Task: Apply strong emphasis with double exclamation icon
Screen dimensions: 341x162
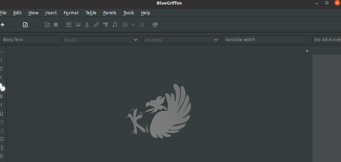Action: pyautogui.click(x=1, y=69)
